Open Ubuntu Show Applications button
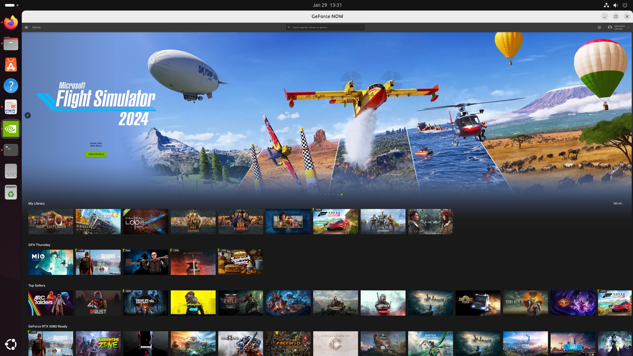Screen dimensions: 633x356 click(11, 344)
